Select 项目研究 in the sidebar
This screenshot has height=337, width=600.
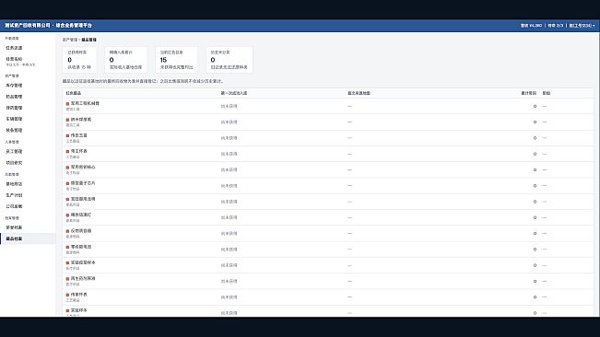pos(14,162)
